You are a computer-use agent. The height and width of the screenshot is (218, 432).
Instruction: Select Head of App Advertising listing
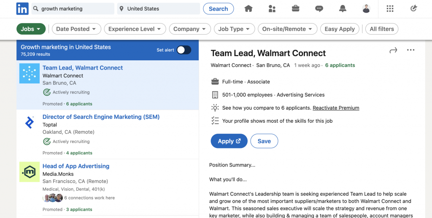76,166
